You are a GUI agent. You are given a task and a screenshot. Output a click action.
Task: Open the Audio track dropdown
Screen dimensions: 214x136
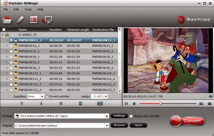coord(106,96)
